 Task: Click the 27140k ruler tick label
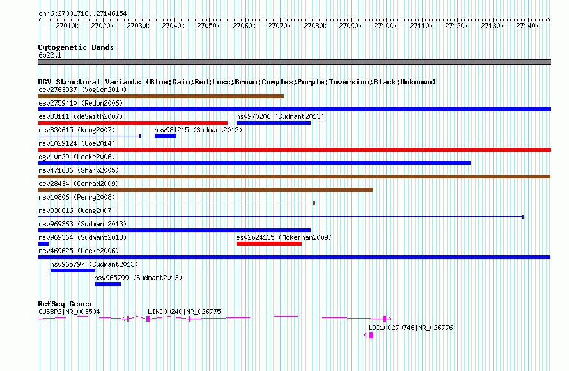(527, 26)
